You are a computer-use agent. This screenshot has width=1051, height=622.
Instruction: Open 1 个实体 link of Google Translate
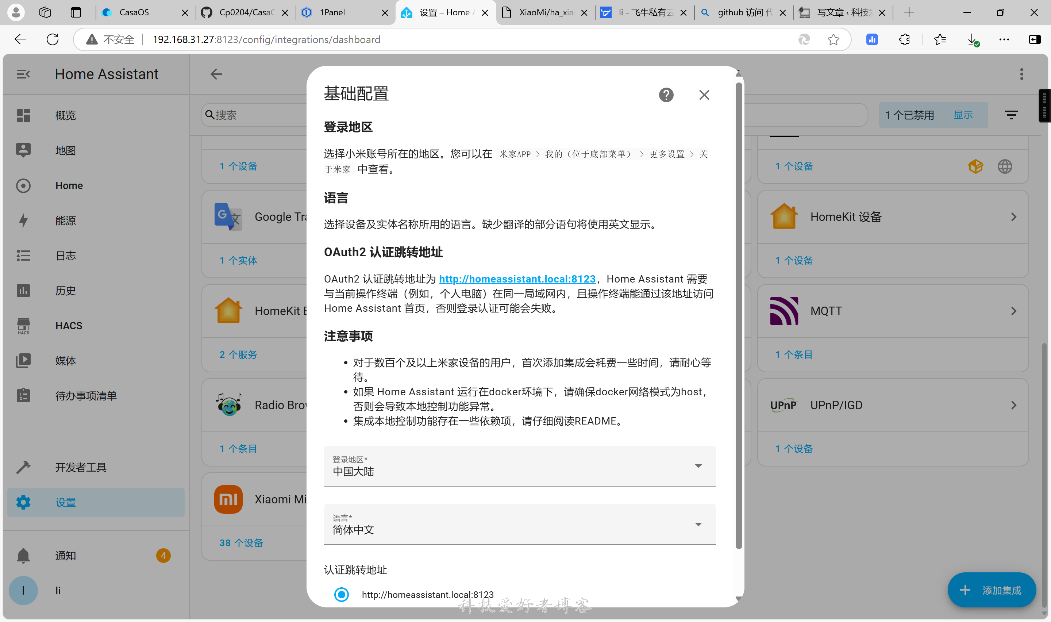click(x=238, y=260)
